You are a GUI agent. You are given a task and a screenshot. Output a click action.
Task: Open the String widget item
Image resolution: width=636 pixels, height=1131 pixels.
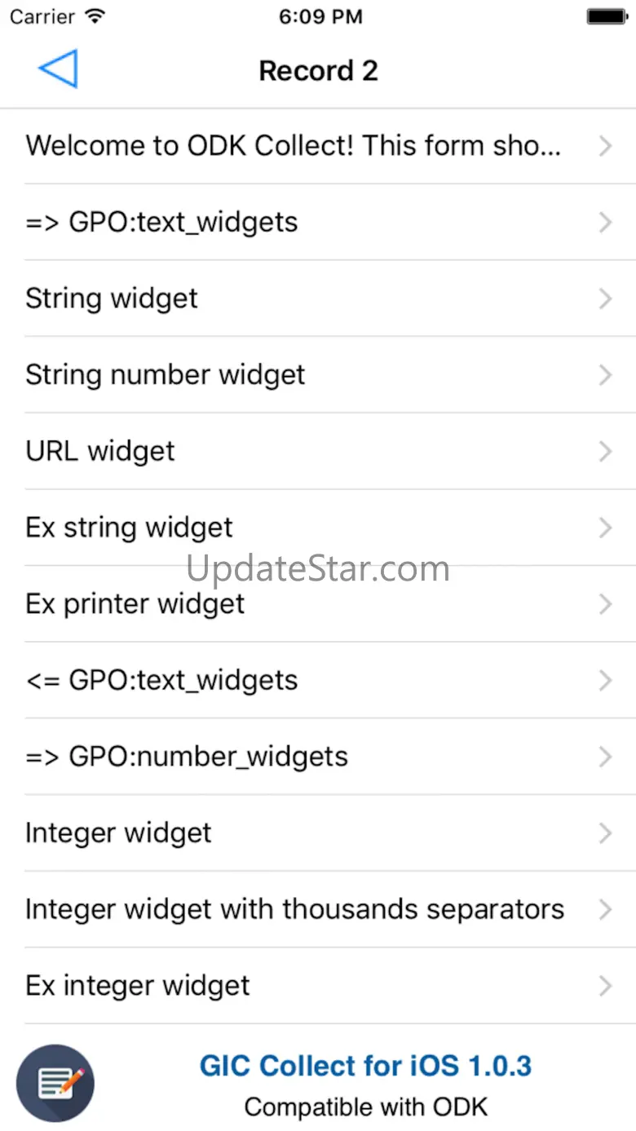coord(112,298)
